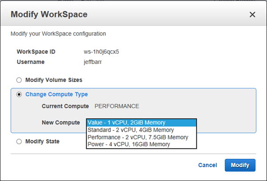This screenshot has width=267, height=181.
Task: Click the 'Modify your WorkSpace configuration' text
Action: pos(58,34)
